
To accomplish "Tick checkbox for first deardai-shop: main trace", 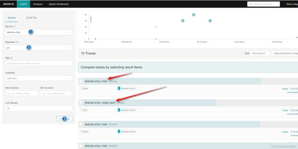I will [81, 81].
